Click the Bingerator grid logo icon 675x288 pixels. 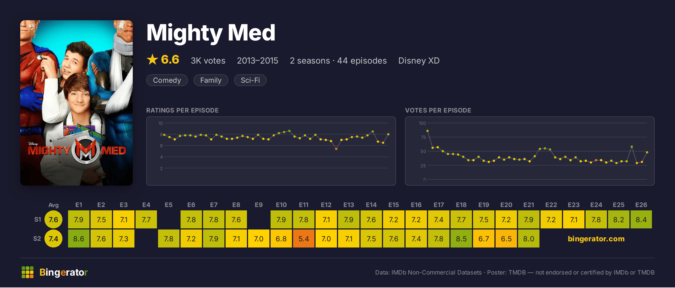pos(28,272)
